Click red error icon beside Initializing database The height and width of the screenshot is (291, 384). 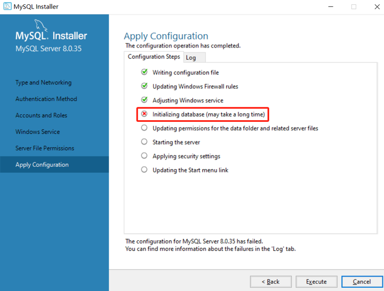144,114
